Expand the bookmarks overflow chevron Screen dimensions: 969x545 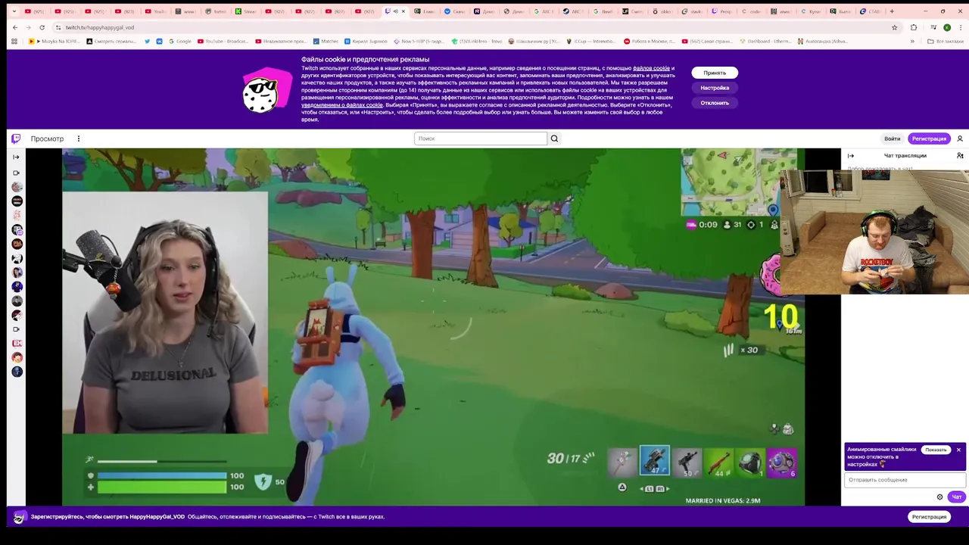point(913,41)
